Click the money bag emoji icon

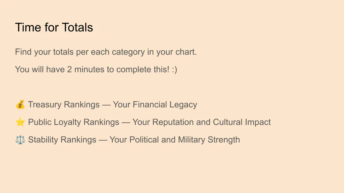pyautogui.click(x=20, y=105)
